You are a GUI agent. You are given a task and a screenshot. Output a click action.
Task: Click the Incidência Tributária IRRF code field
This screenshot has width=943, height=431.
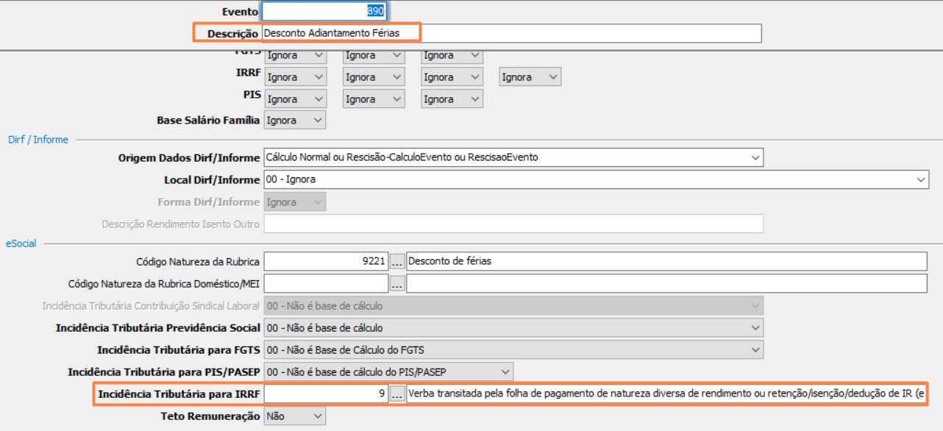[x=325, y=394]
